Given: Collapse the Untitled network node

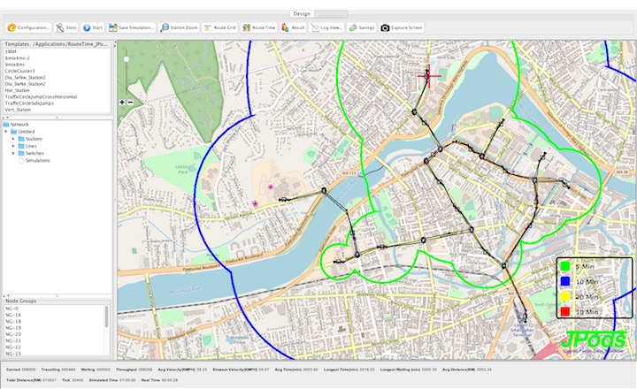Looking at the screenshot, I should (8, 132).
